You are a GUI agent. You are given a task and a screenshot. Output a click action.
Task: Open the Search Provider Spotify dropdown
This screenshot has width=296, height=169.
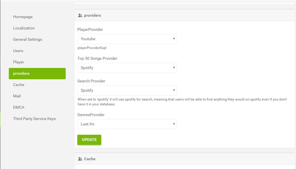coord(127,90)
